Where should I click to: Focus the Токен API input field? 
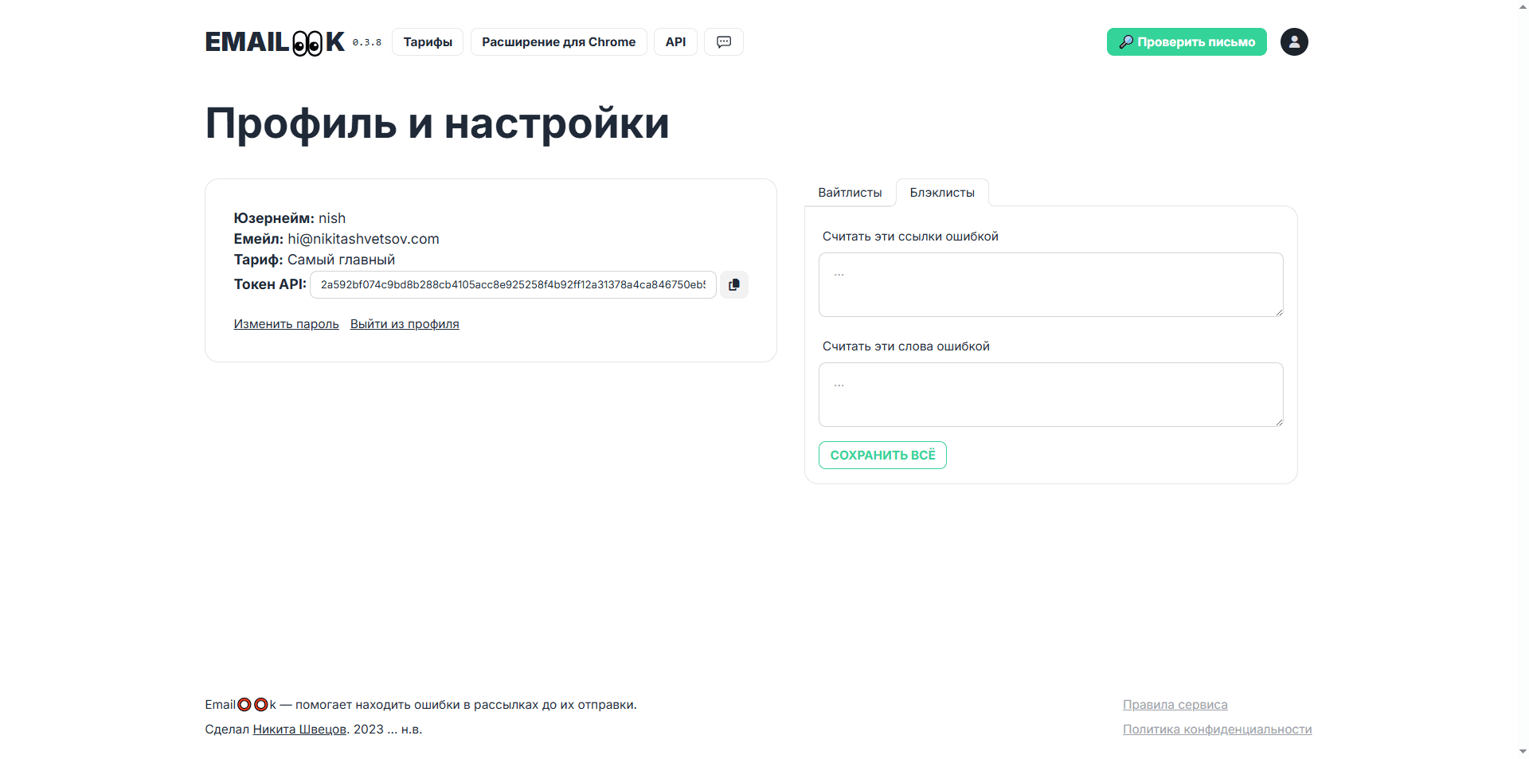[513, 284]
